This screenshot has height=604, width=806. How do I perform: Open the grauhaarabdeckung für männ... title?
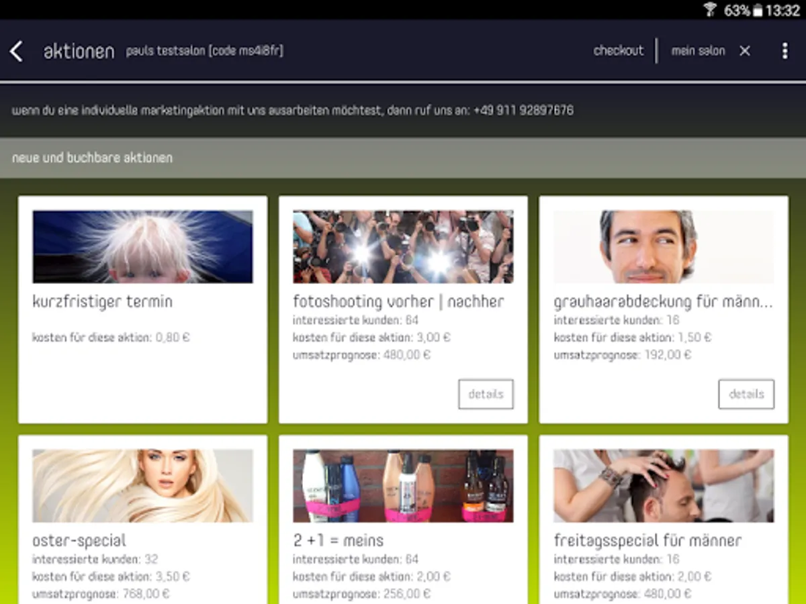pos(663,302)
